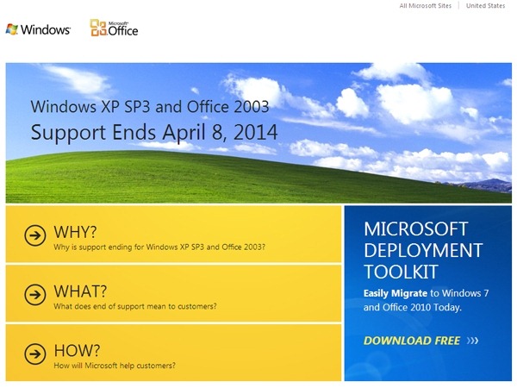Select the HOW? heading
Image resolution: width=517 pixels, height=388 pixels.
tap(77, 350)
